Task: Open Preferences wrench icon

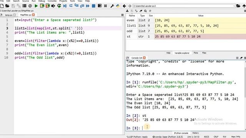Action: pos(112,6)
